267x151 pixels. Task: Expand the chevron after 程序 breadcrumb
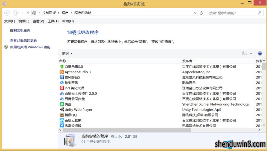71,13
